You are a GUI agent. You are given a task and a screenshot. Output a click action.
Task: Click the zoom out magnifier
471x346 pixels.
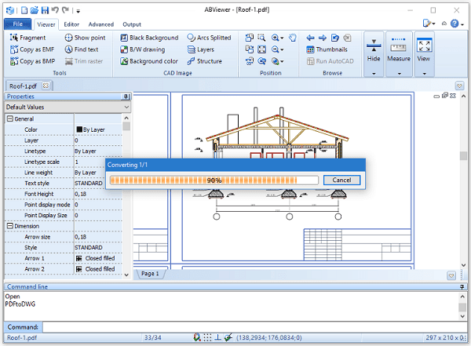point(276,49)
